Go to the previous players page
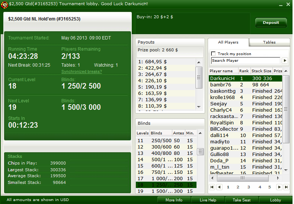The image size is (294, 204). coord(219,187)
